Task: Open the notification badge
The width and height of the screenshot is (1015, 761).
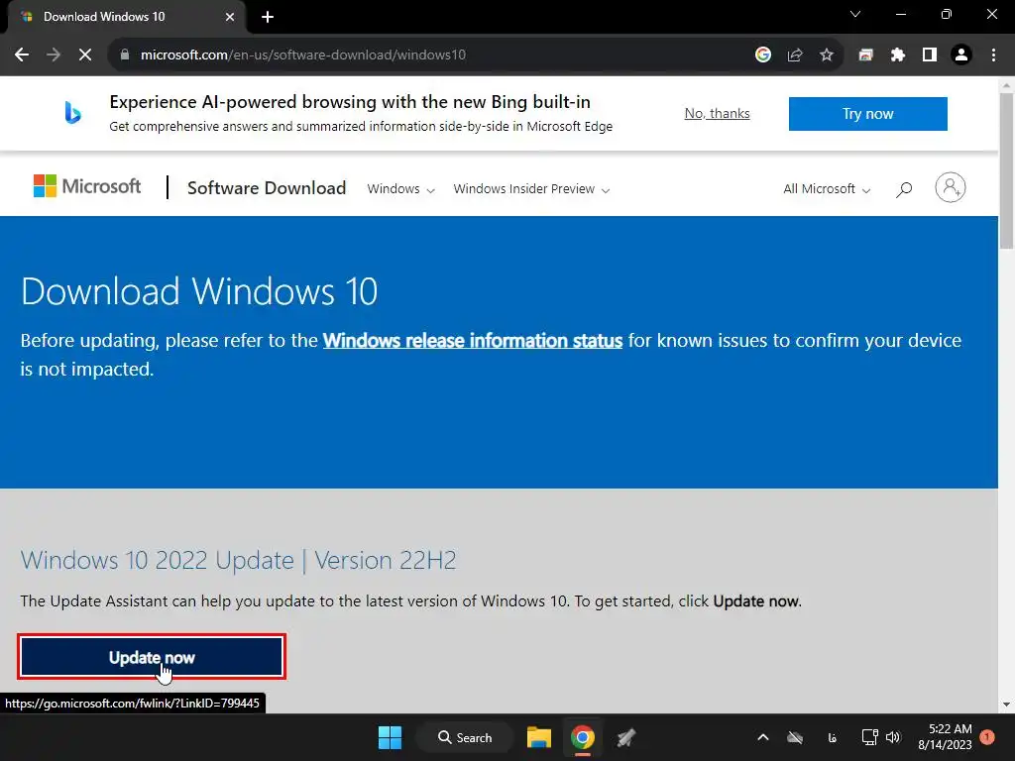Action: point(987,737)
